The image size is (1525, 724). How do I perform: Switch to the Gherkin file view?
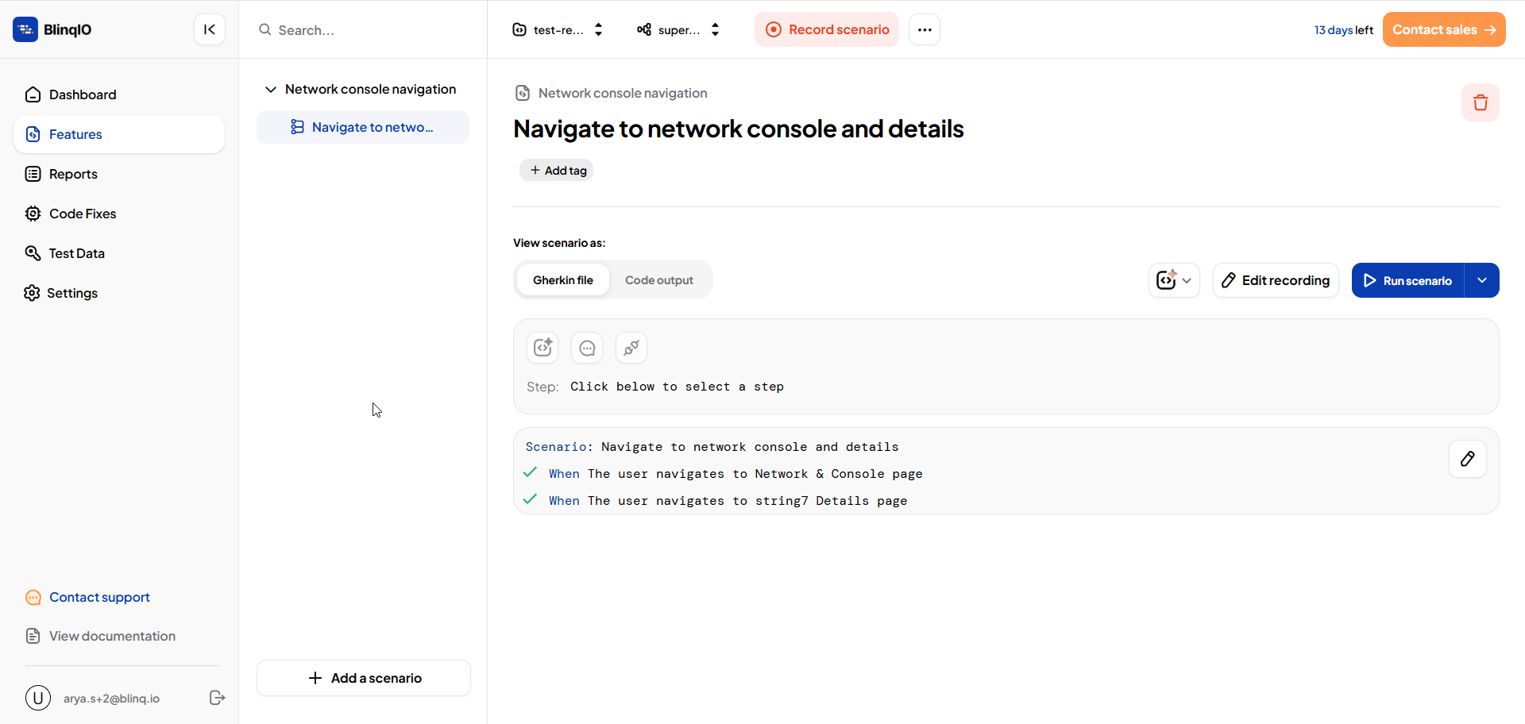[562, 280]
